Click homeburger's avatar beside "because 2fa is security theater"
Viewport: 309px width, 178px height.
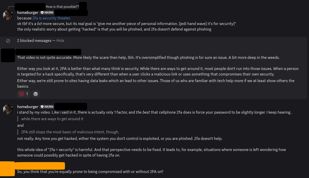tap(8, 15)
